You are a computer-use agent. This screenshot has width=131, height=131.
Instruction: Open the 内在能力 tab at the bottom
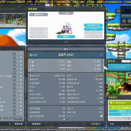[x=96, y=124]
